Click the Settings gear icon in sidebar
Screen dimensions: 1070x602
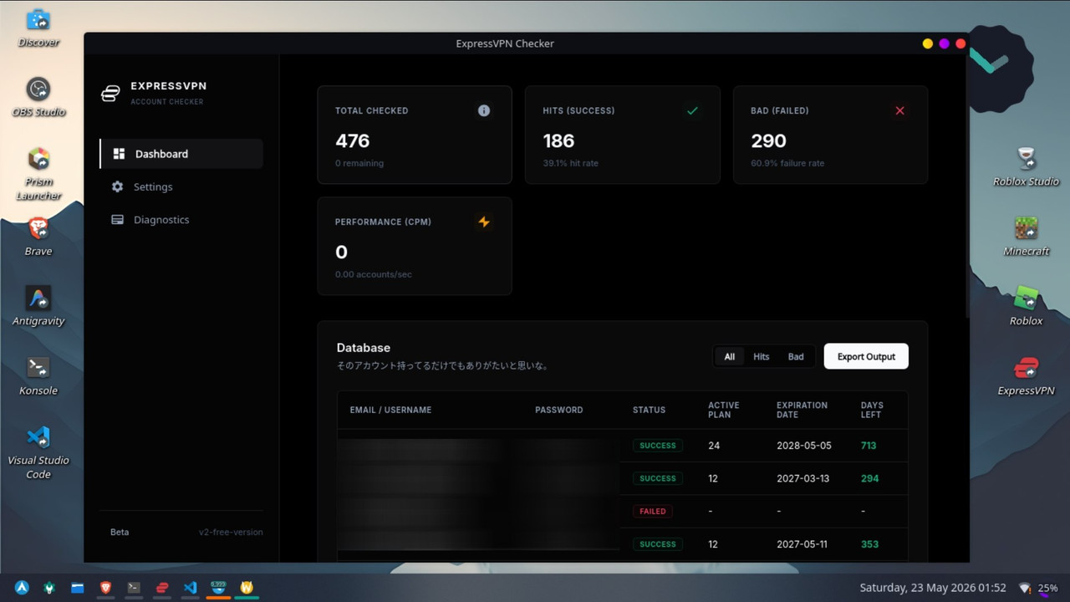tap(117, 186)
